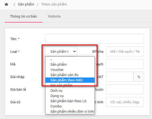
Task: Click the unit field with VD: cái, chiếc
Action: point(125,102)
